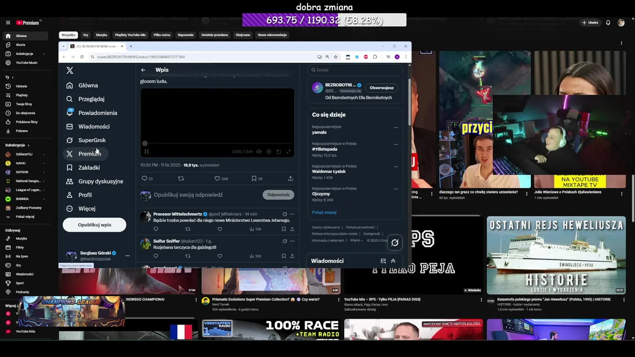This screenshot has width=635, height=357.
Task: Click the YouTube Utwórz create button
Action: [590, 23]
